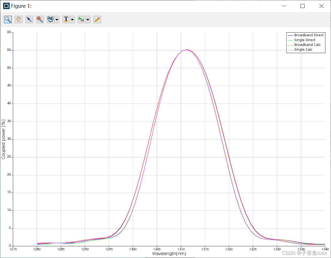Click the green Single Direct legend line
The width and height of the screenshot is (331, 258).
291,40
